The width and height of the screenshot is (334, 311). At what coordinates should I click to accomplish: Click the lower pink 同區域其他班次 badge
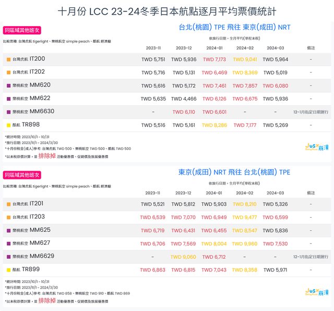click(x=22, y=174)
